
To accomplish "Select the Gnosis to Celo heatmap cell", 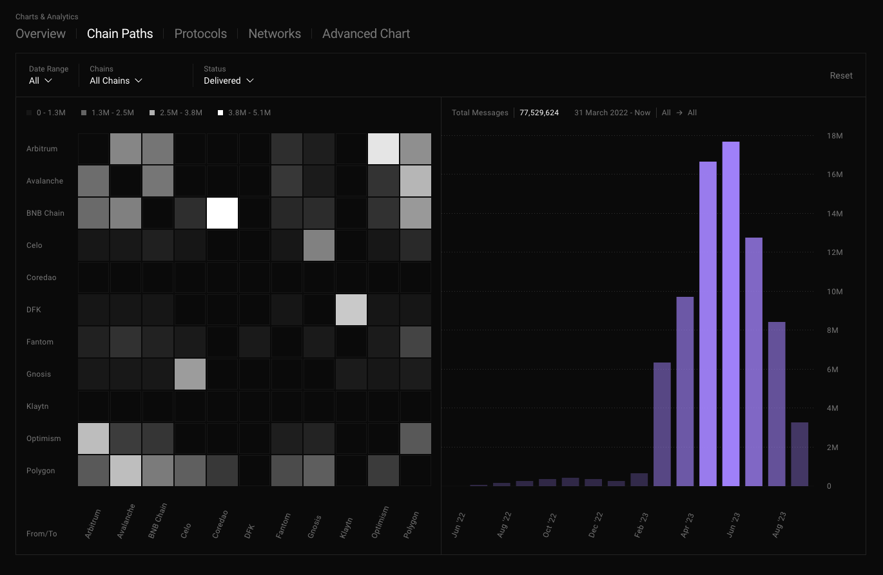I will (x=189, y=373).
